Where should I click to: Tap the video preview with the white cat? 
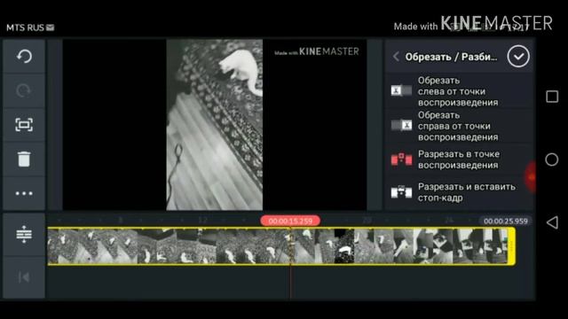pos(215,125)
